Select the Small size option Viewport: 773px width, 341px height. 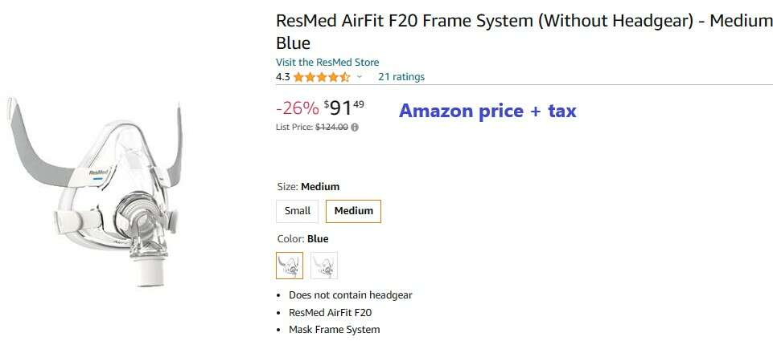pyautogui.click(x=297, y=211)
